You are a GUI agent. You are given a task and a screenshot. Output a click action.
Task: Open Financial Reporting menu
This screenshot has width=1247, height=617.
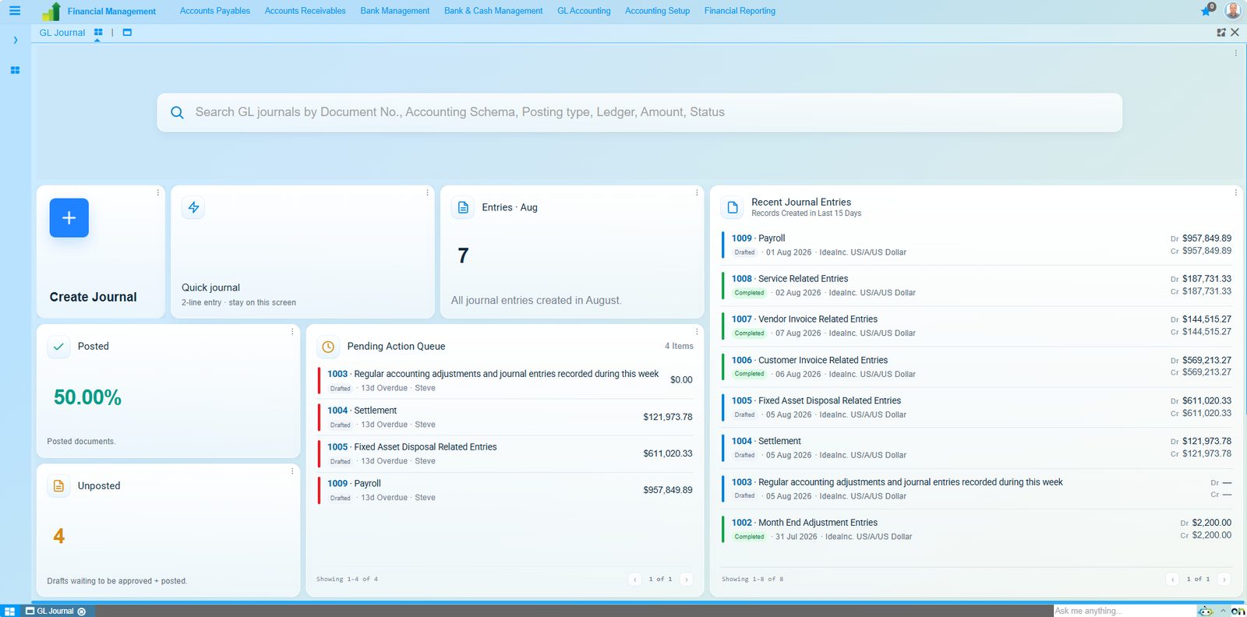(740, 11)
